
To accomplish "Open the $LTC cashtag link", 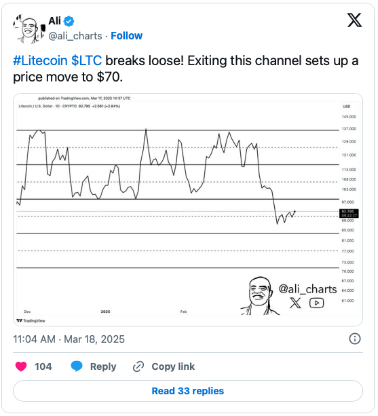I will pos(86,60).
